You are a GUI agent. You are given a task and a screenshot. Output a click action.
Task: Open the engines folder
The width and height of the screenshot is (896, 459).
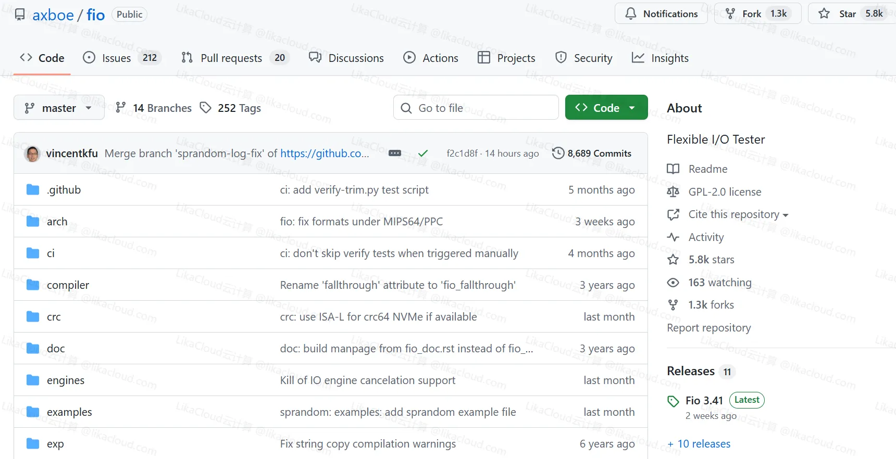click(66, 380)
